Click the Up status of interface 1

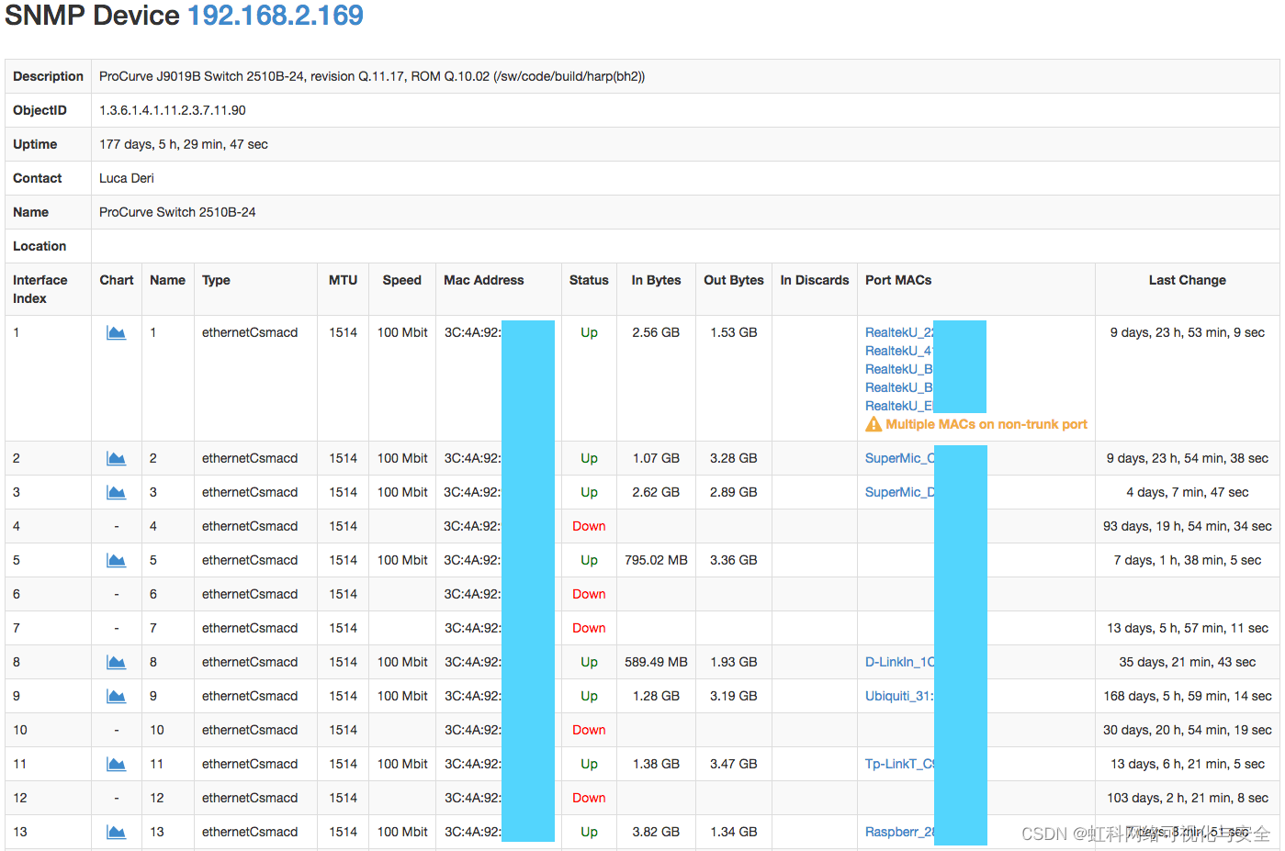point(589,332)
